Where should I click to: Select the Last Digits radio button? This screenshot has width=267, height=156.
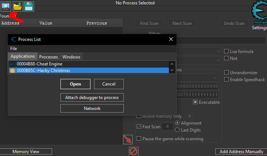point(177,130)
